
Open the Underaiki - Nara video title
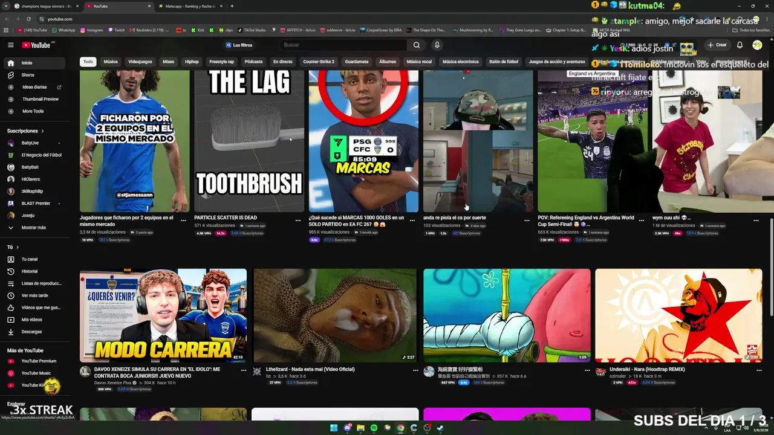(647, 369)
